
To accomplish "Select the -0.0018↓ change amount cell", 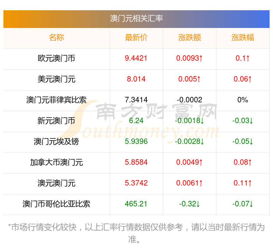I will 189,121.
